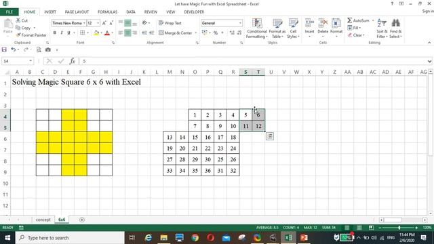Screen dimensions: 434x244
Task: Toggle Align Right
Action: 135,33
